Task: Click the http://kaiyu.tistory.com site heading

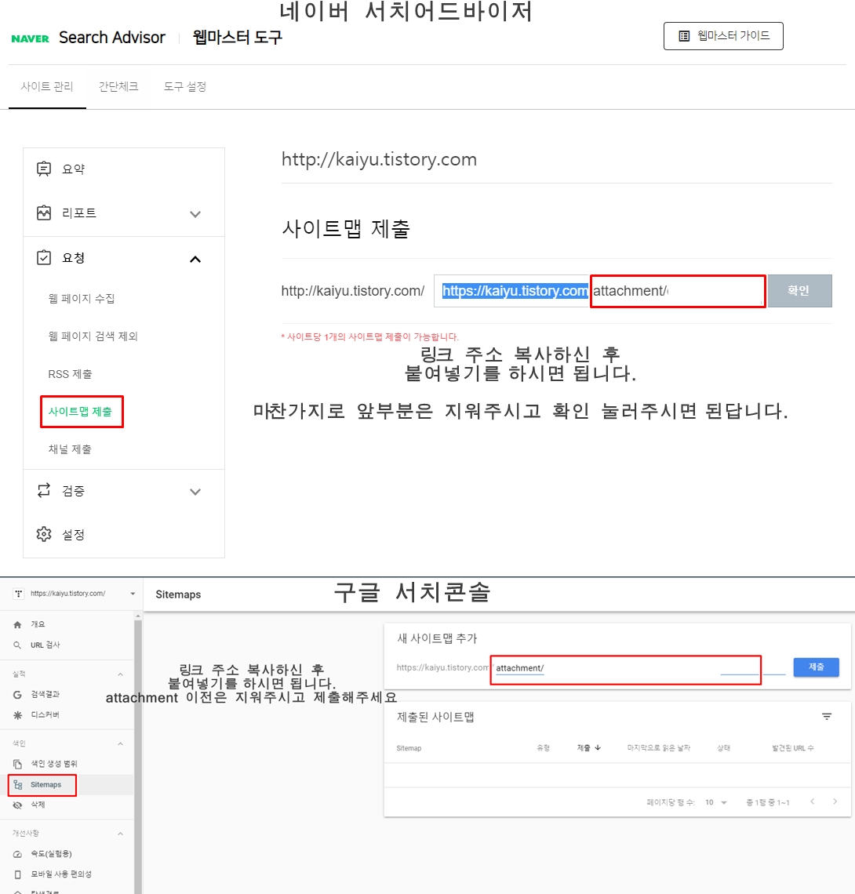Action: coord(380,160)
